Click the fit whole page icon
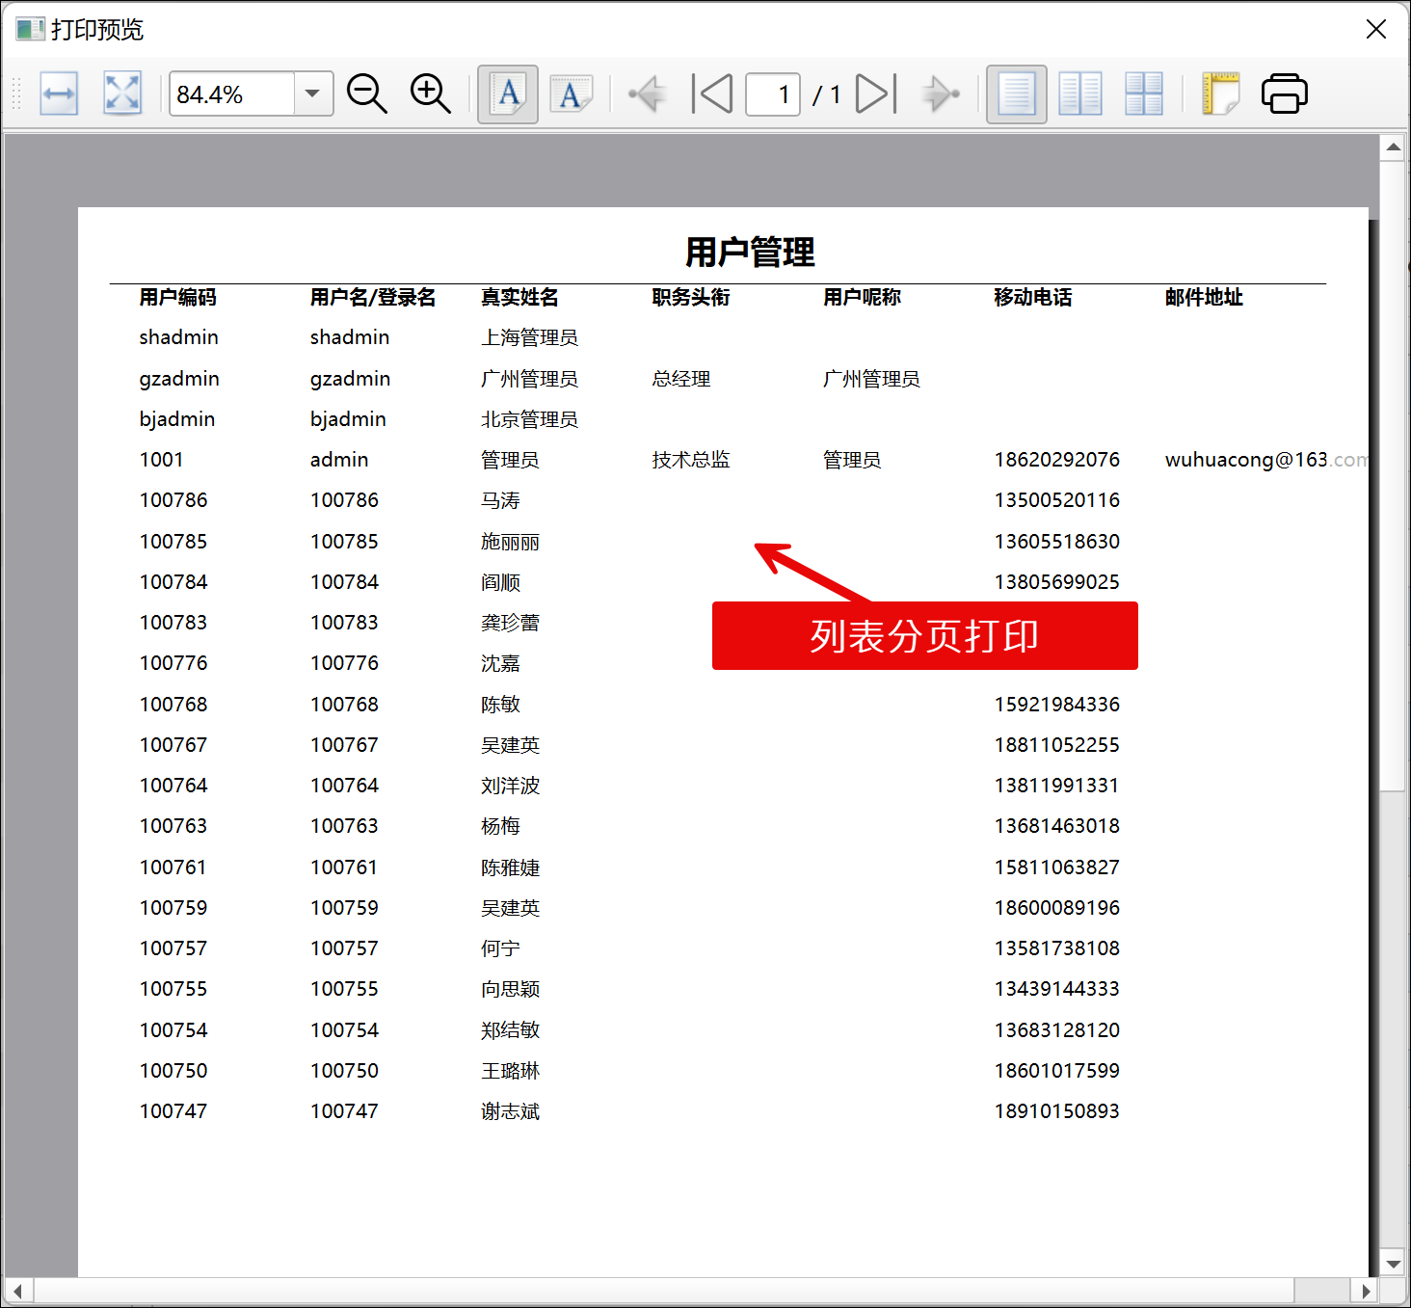The height and width of the screenshot is (1308, 1411). point(122,94)
